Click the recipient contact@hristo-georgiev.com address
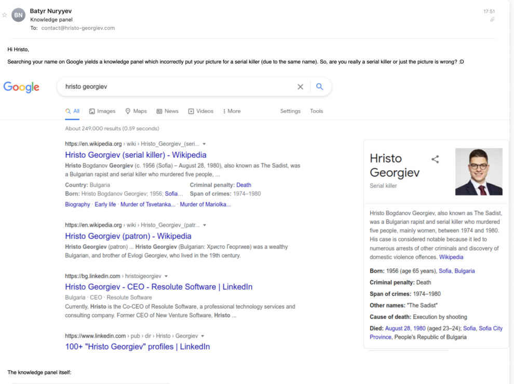 78,28
